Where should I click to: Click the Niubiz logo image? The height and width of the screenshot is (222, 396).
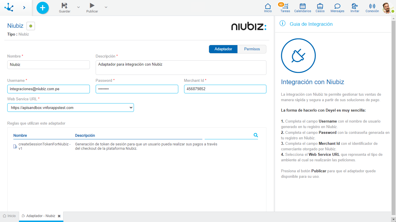(x=249, y=27)
